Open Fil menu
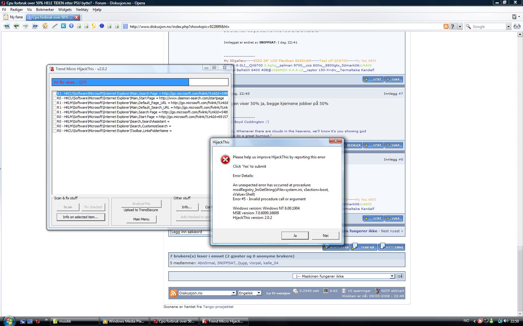The height and width of the screenshot is (326, 523). pos(4,10)
